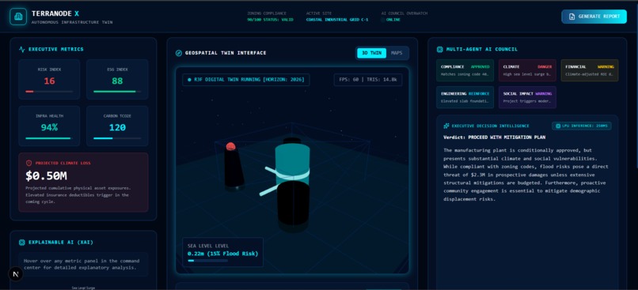The height and width of the screenshot is (290, 638).
Task: Open the Climate Danger agent card
Action: pos(527,70)
